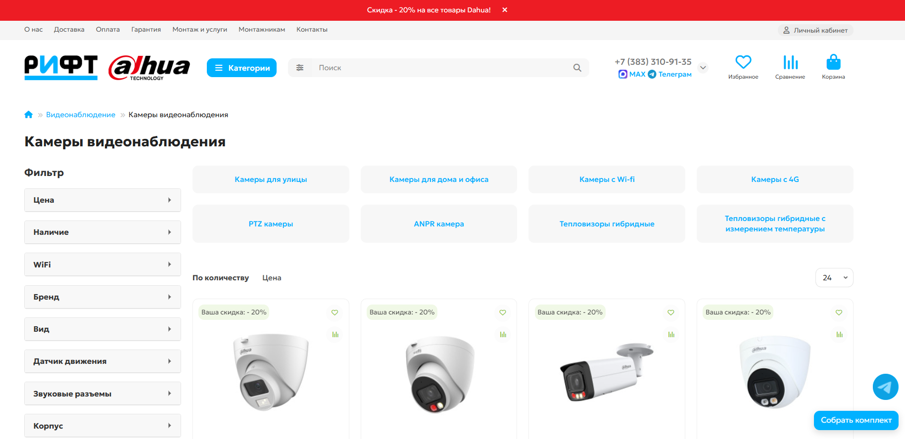Open Монтаж и услуги menu item
This screenshot has width=905, height=439.
(200, 30)
